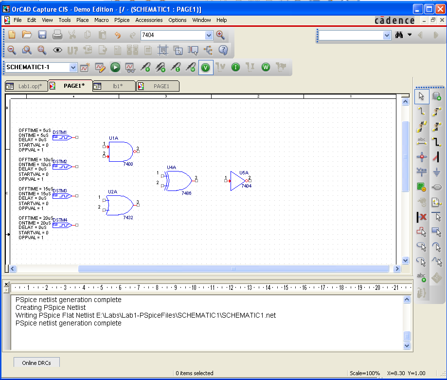Select the Place Junction tool
447x380 pixels.
pos(421,156)
